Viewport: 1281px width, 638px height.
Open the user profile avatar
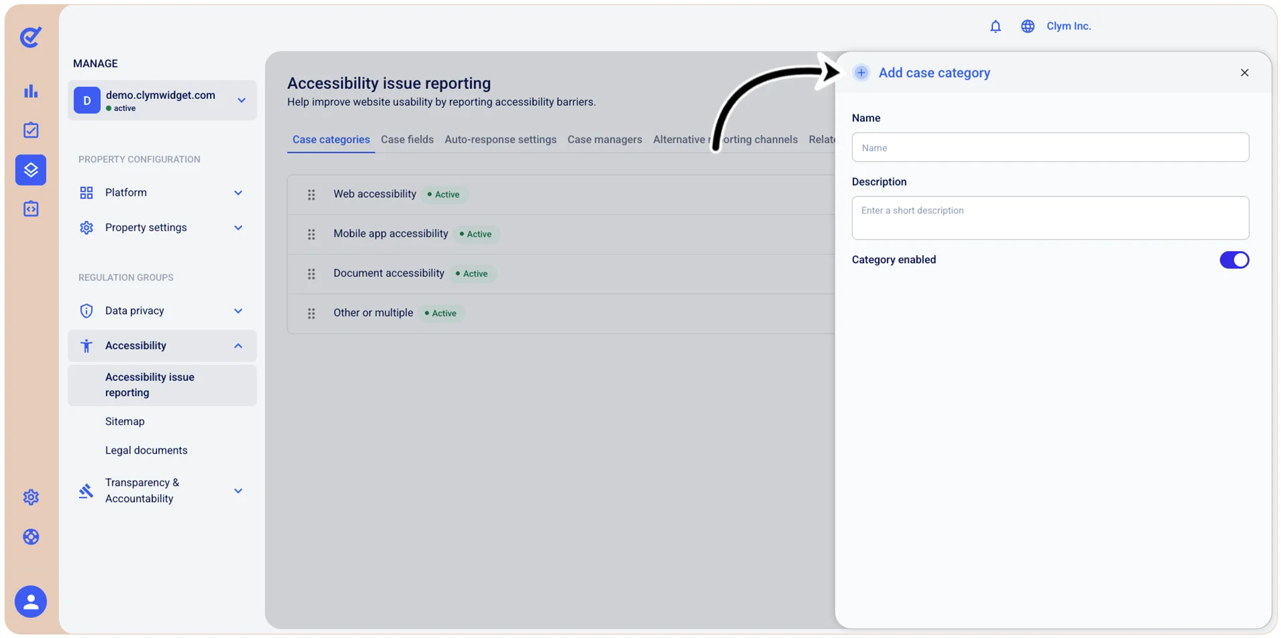[x=31, y=602]
